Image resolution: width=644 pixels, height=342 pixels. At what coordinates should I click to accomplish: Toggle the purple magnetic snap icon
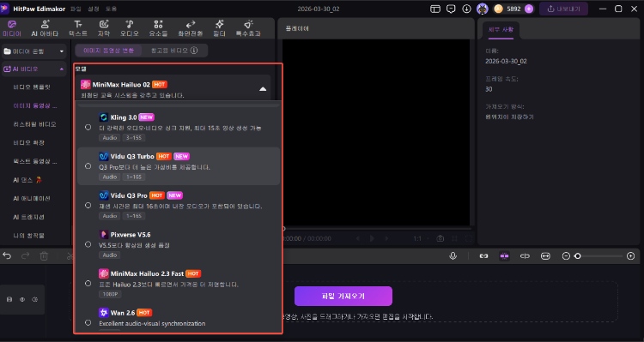coord(504,256)
